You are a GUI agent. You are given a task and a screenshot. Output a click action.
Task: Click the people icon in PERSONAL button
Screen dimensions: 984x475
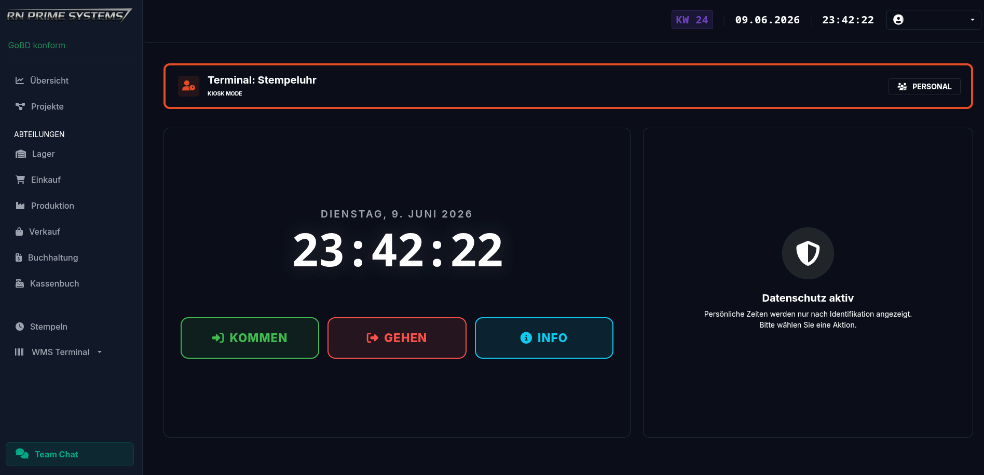tap(902, 87)
